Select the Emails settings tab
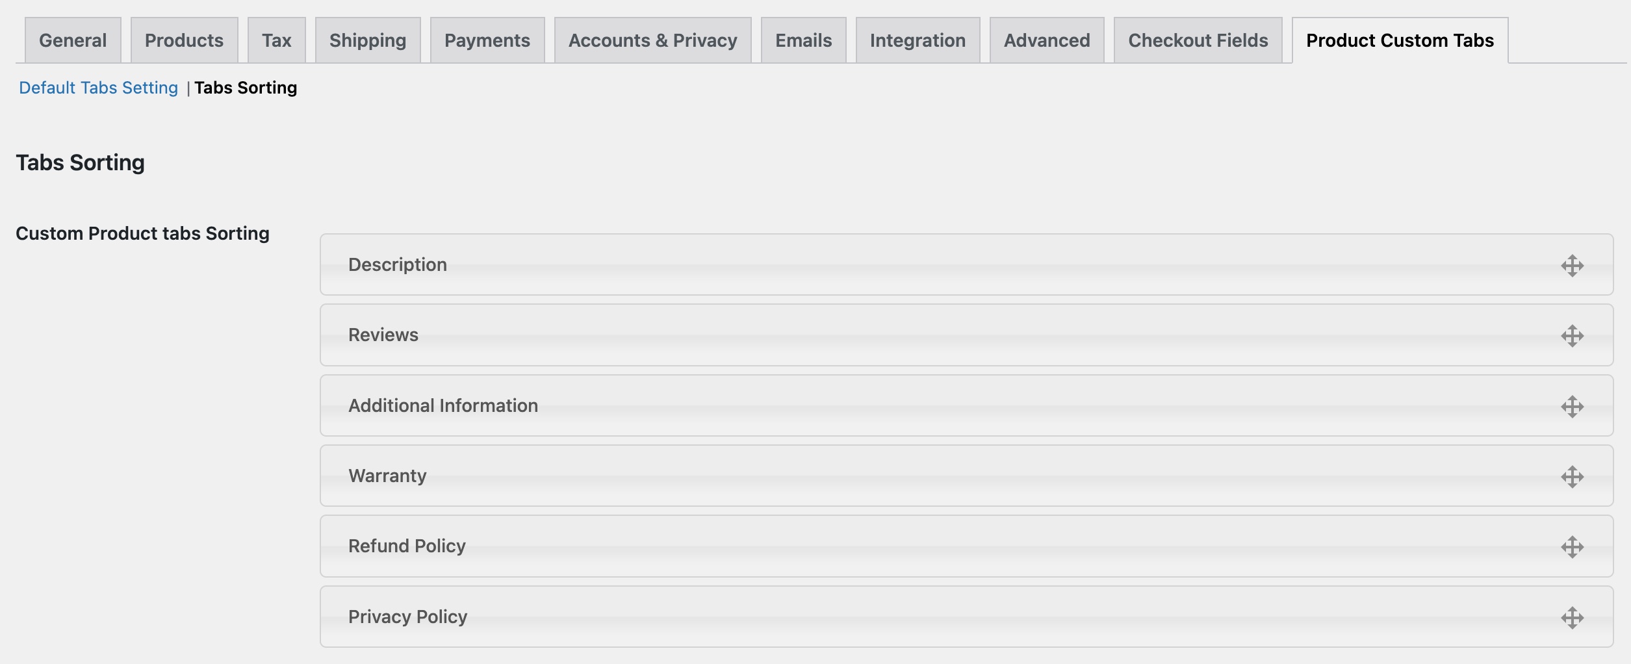 tap(803, 40)
